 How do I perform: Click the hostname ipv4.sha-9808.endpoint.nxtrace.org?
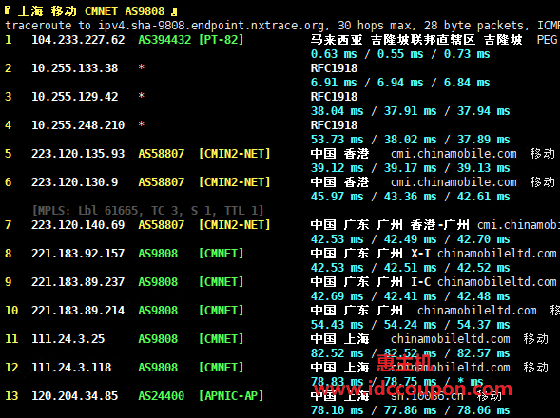211,26
